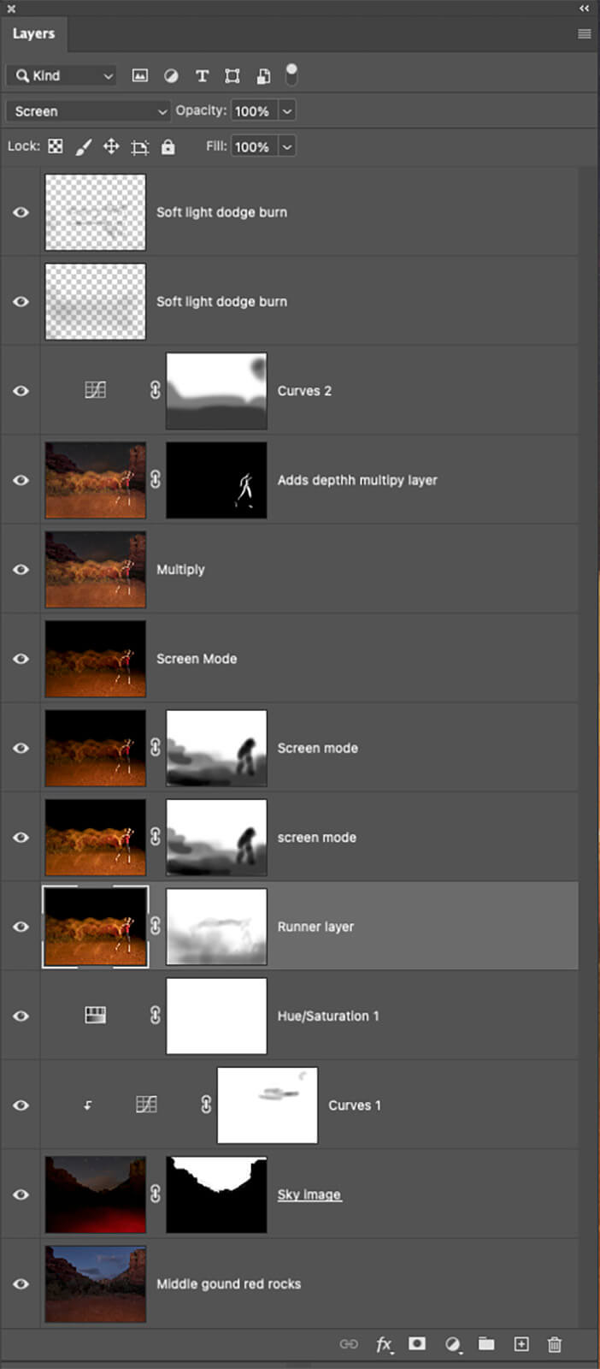Toggle visibility of Sky Image layer
This screenshot has width=600, height=1369.
pyautogui.click(x=21, y=1194)
